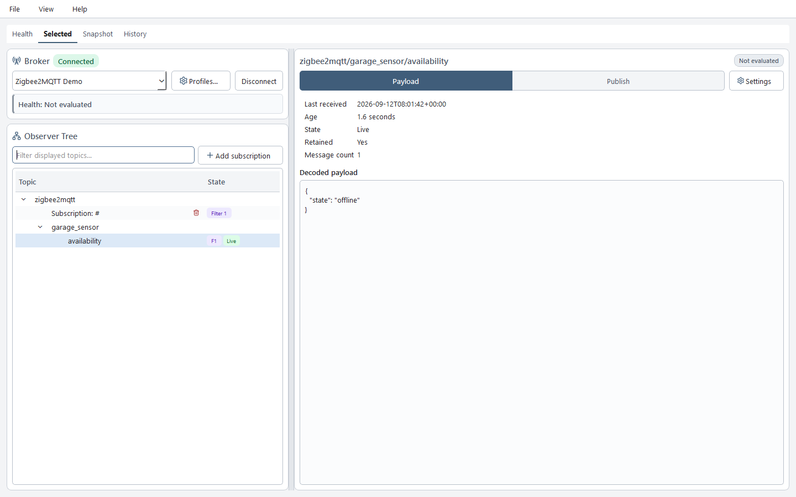Show the Payload view
This screenshot has width=796, height=497.
pos(406,81)
